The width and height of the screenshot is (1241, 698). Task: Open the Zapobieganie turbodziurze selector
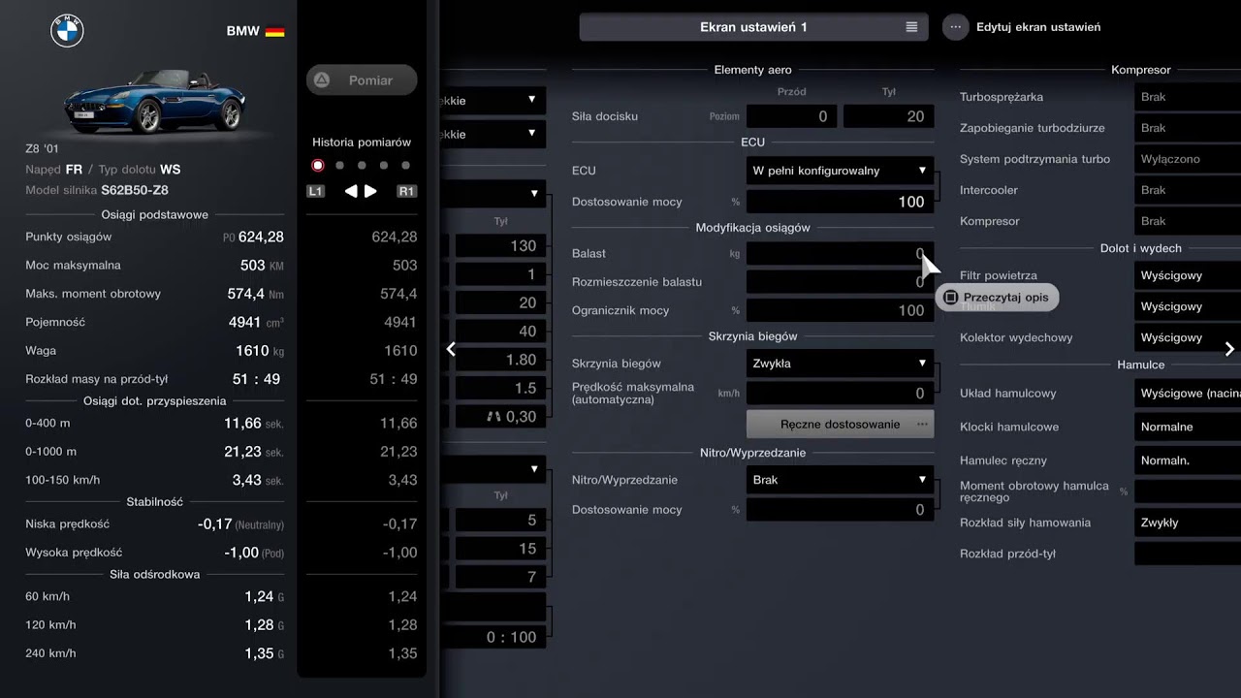point(1188,128)
